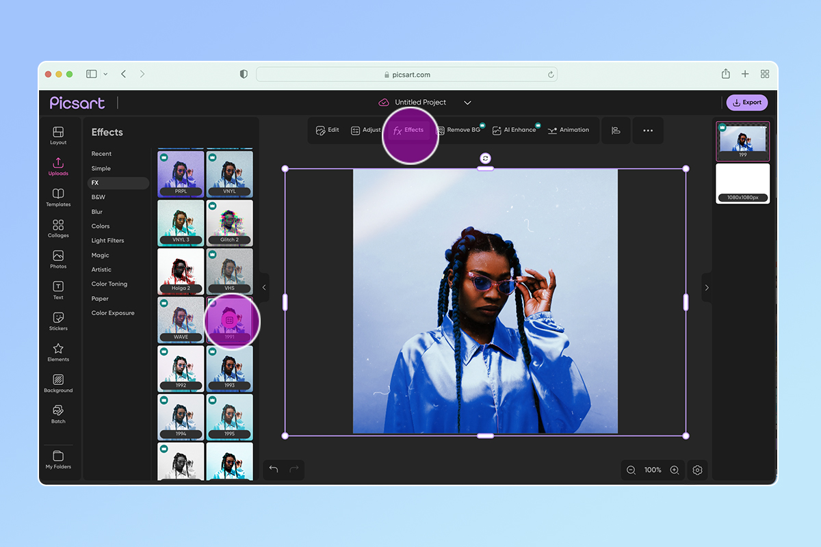Expand the right sidebar chevron

click(707, 288)
